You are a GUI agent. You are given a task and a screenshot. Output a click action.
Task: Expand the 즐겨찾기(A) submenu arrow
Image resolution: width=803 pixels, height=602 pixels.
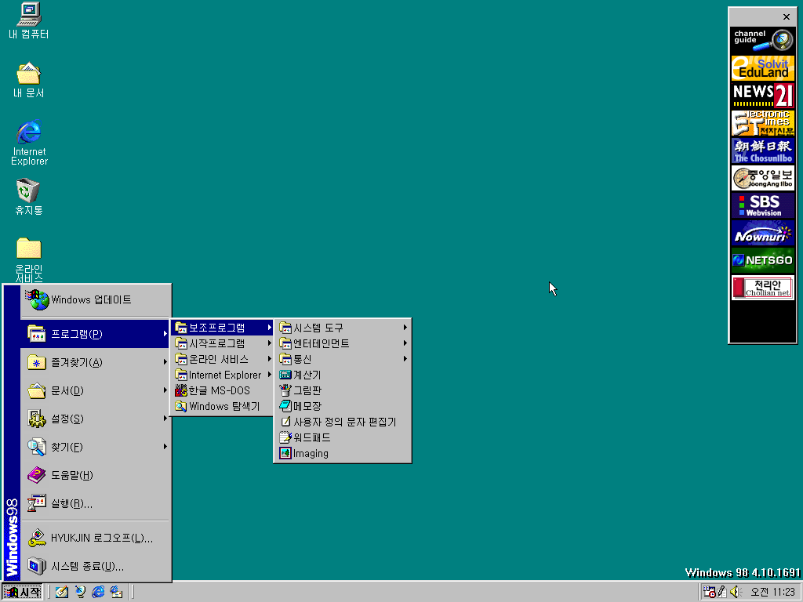[x=165, y=362]
